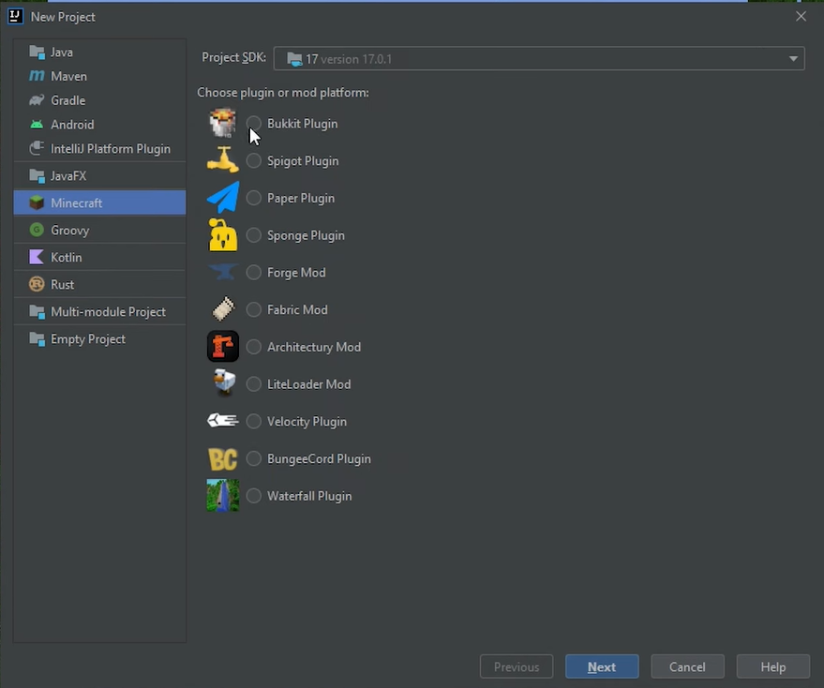This screenshot has height=688, width=824.
Task: Select the Velocity Plugin radio button
Action: pyautogui.click(x=254, y=422)
